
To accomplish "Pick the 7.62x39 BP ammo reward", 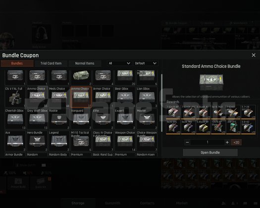I will click(x=173, y=112).
